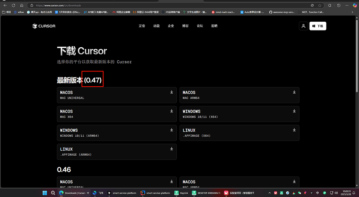Open DESKTOP-KR8SOMV-1 taskbar window

pos(206,193)
